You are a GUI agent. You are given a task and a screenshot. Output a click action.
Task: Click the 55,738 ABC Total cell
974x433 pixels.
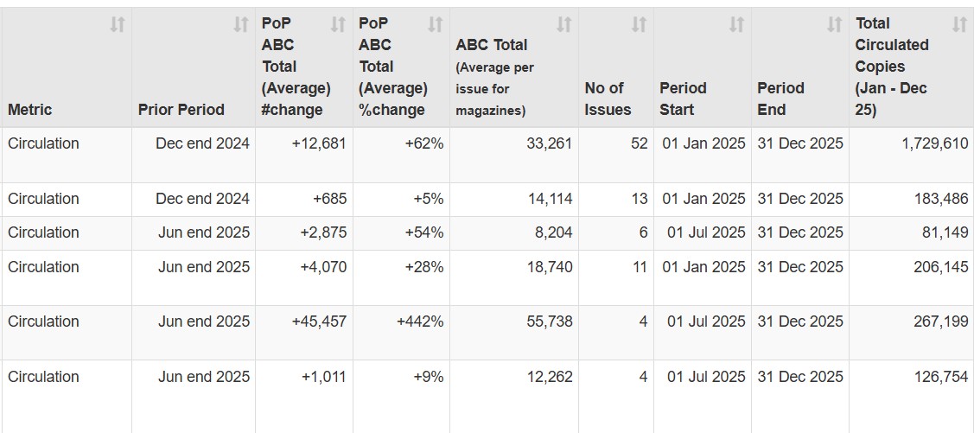pos(550,322)
